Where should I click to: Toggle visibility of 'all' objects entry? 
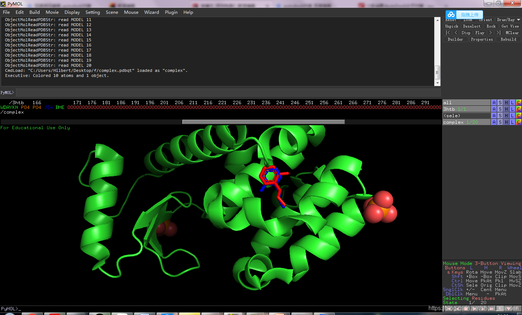click(467, 103)
